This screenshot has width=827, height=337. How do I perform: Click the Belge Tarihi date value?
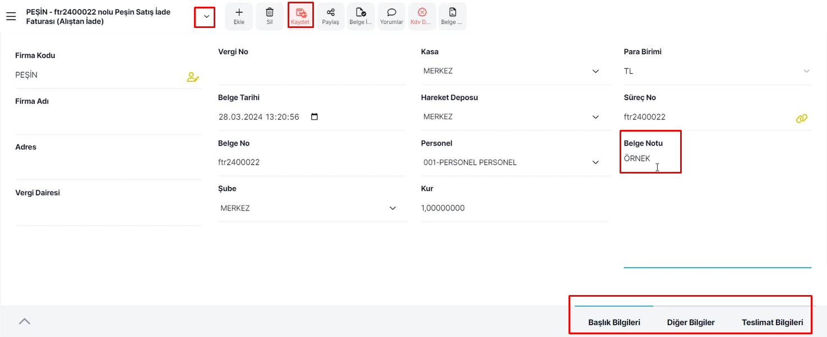click(x=258, y=117)
